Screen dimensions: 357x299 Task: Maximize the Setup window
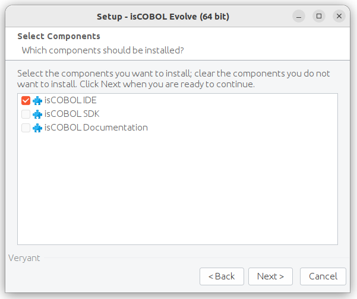(x=319, y=16)
